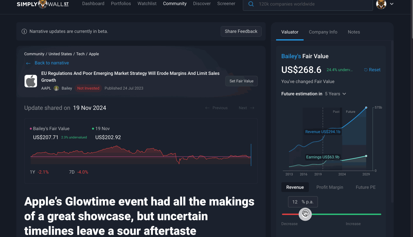Viewport: 413px width, 237px height.
Task: Open the Dashboard menu
Action: [x=93, y=4]
